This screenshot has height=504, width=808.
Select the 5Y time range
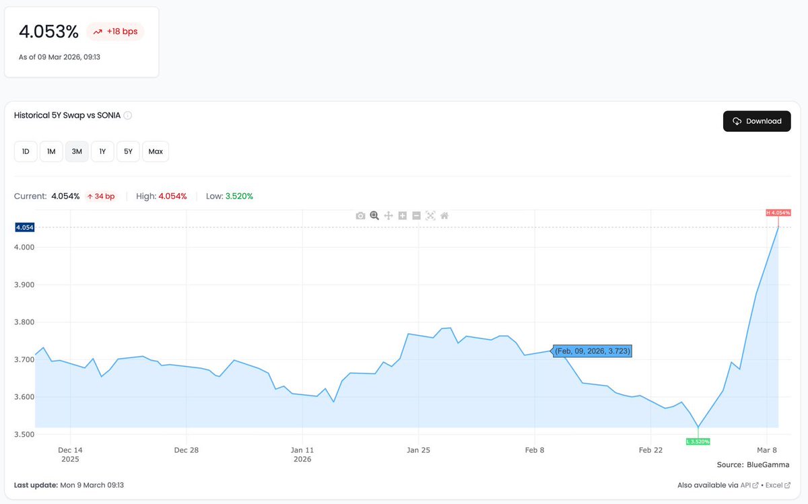pyautogui.click(x=128, y=151)
